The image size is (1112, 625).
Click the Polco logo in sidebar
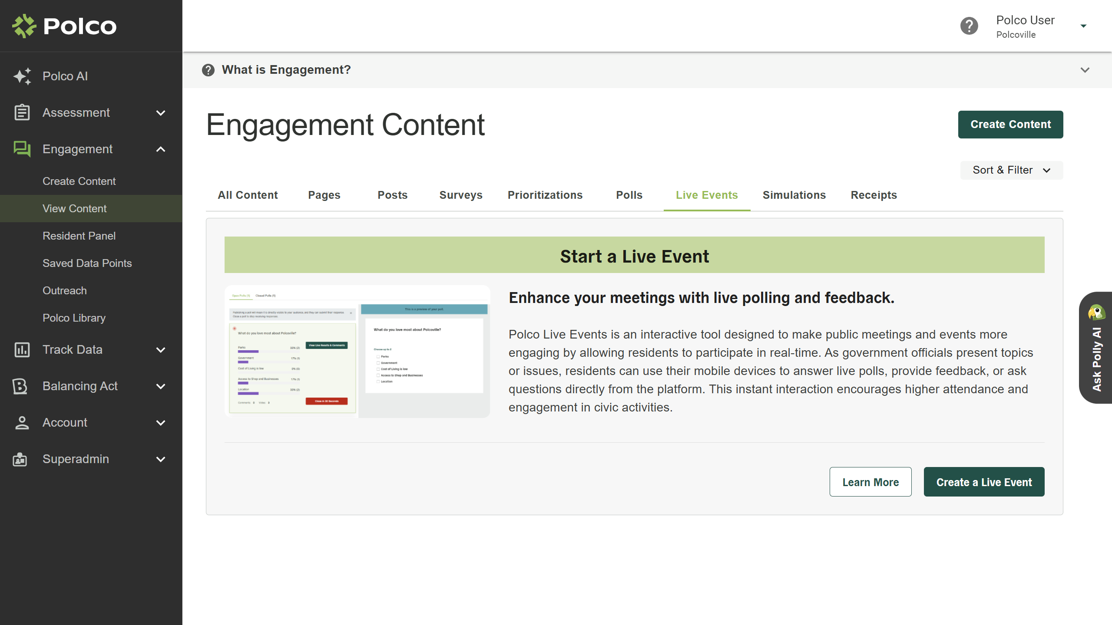coord(64,26)
